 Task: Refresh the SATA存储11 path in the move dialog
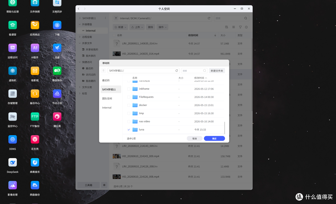(x=177, y=71)
